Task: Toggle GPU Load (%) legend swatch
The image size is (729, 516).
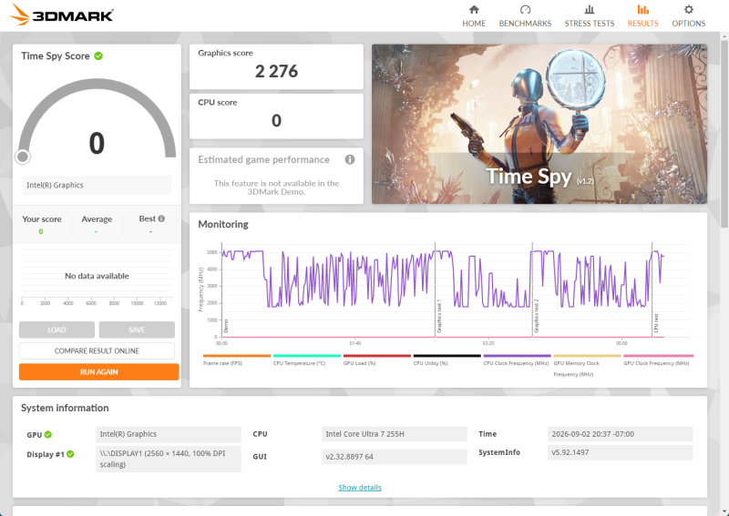Action: pyautogui.click(x=377, y=356)
